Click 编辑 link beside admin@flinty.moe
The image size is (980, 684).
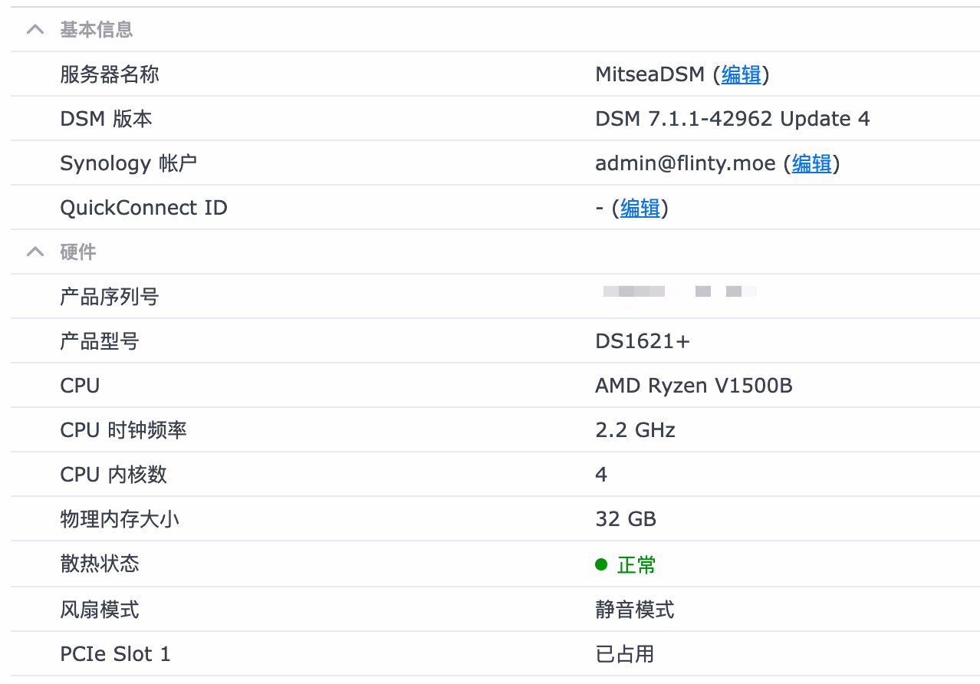click(x=811, y=163)
